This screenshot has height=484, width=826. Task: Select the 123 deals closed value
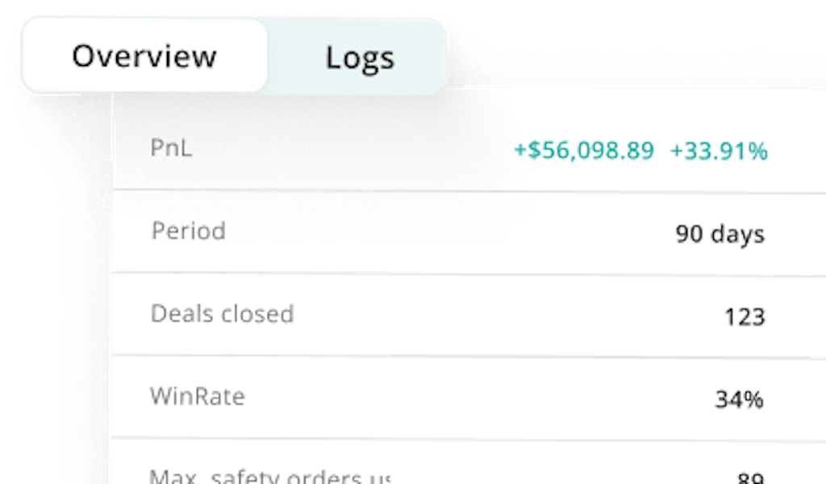(x=744, y=316)
